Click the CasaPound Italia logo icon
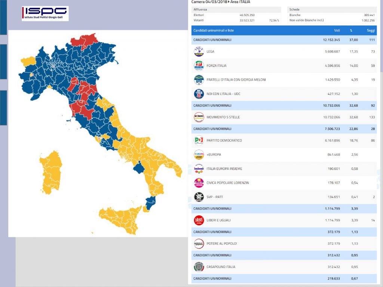Screen dimensions: 383x287 point(199,267)
